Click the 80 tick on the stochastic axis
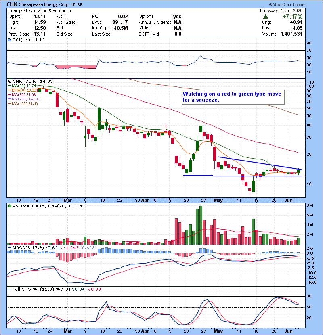The width and height of the screenshot is (323, 335). [x=309, y=296]
